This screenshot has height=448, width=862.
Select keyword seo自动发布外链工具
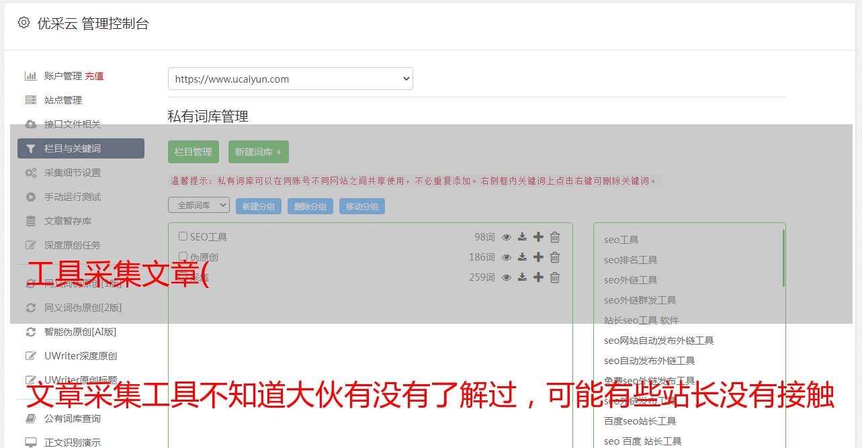650,361
